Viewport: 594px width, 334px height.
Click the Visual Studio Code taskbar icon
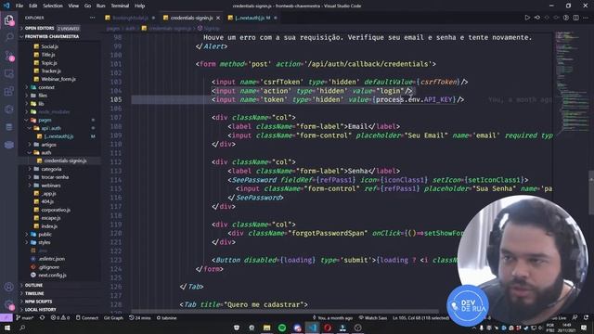pos(312,328)
